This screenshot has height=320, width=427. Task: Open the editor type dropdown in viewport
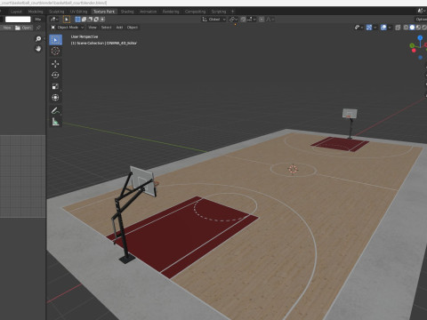(54, 20)
